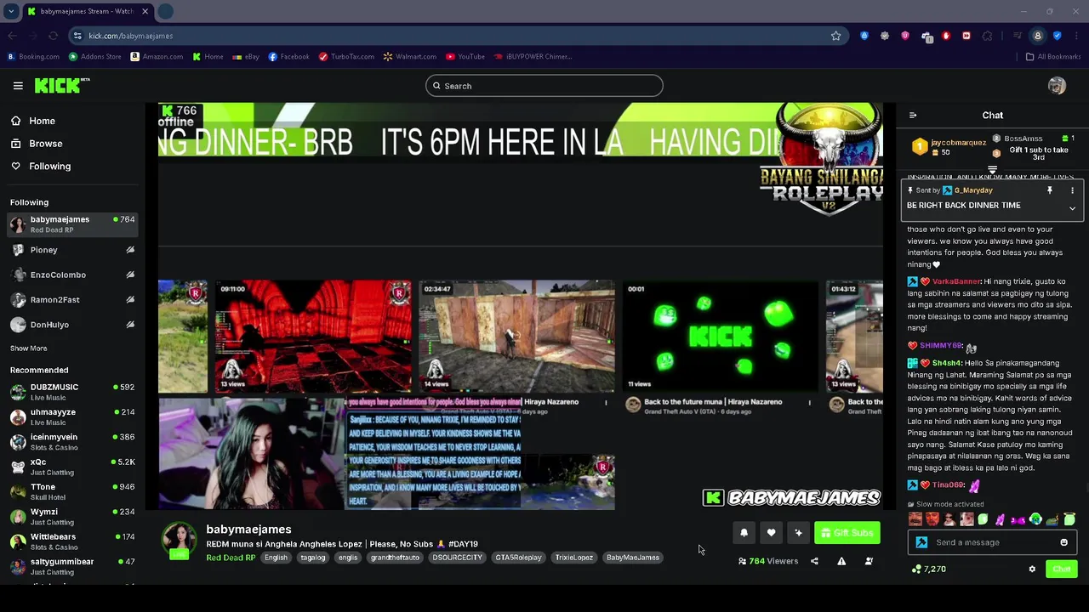Open the 09:11:00 red video thumbnail
Image resolution: width=1089 pixels, height=612 pixels.
pyautogui.click(x=313, y=337)
